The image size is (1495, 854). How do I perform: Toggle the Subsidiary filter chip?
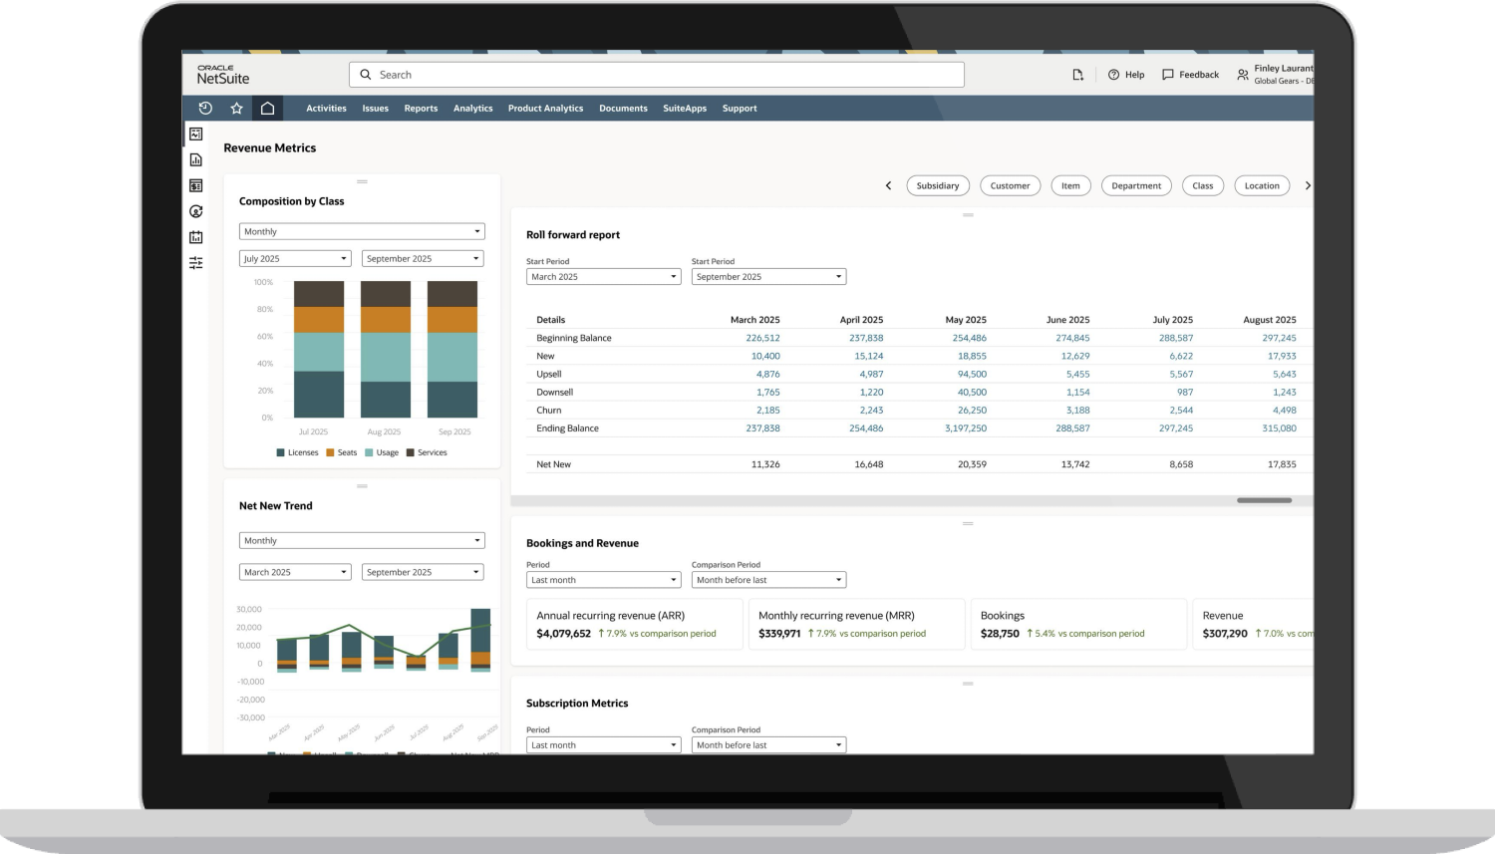[937, 185]
